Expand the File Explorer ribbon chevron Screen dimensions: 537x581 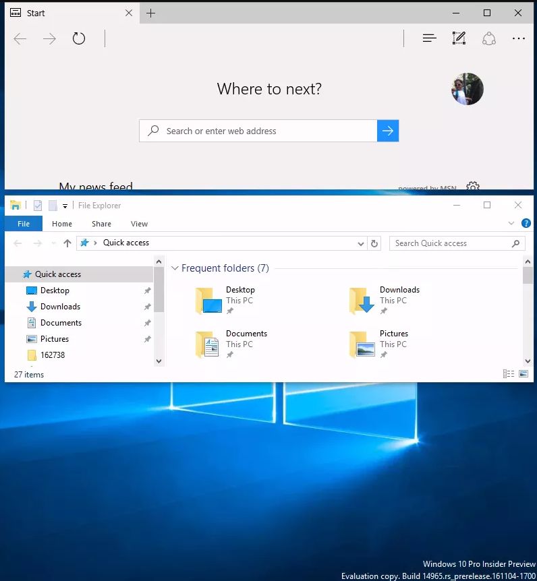coord(511,223)
